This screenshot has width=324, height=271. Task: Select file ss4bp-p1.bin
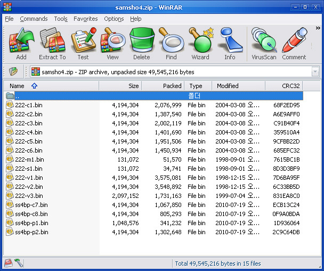coord(154,223)
